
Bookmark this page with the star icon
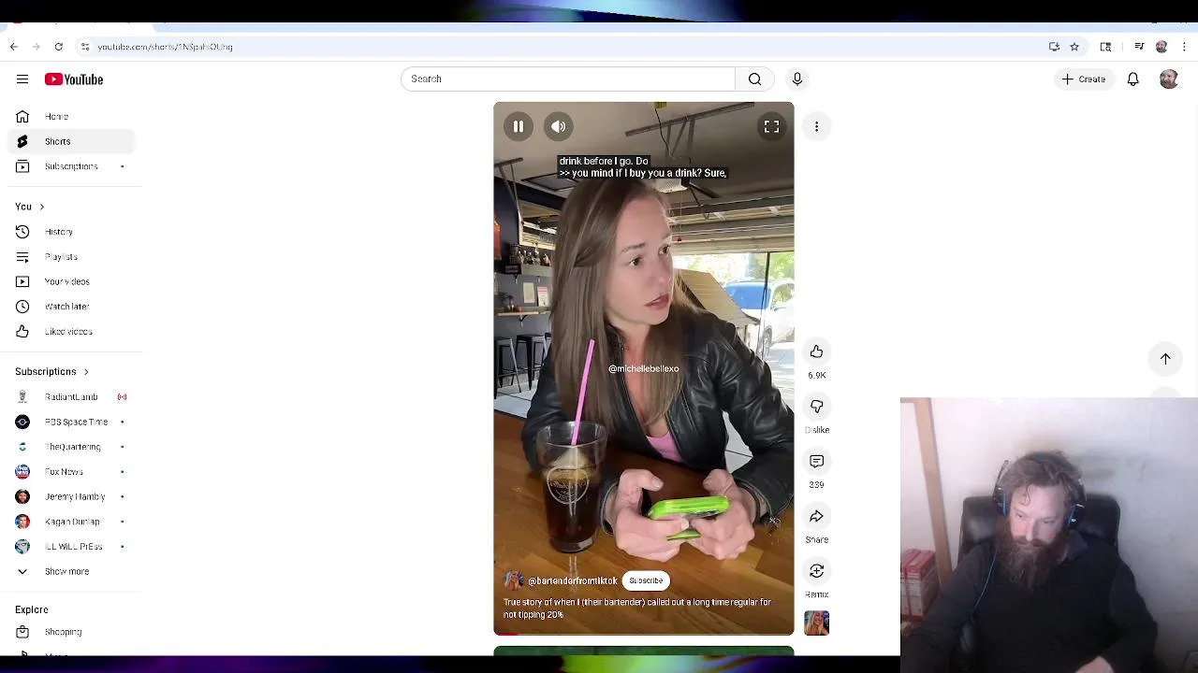pyautogui.click(x=1074, y=47)
